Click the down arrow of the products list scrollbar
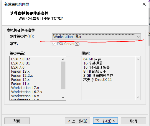This screenshot has width=150, height=126. pyautogui.click(x=63, y=97)
